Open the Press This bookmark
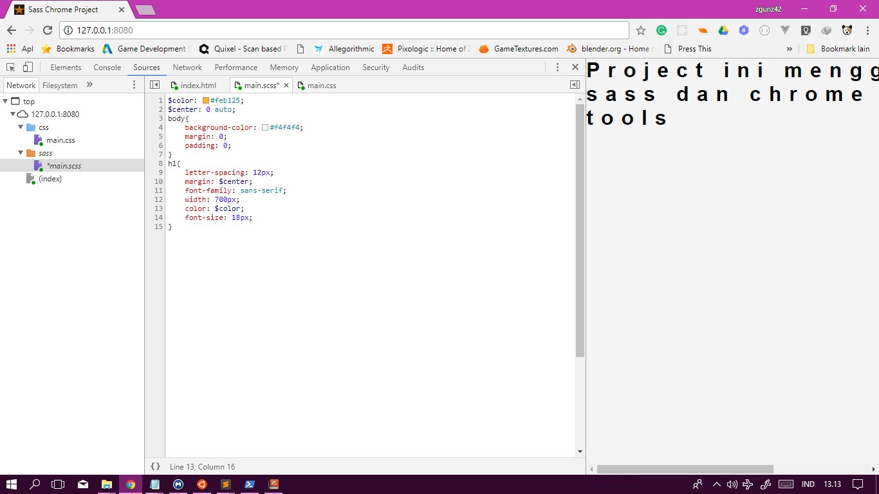The height and width of the screenshot is (494, 879). point(687,49)
